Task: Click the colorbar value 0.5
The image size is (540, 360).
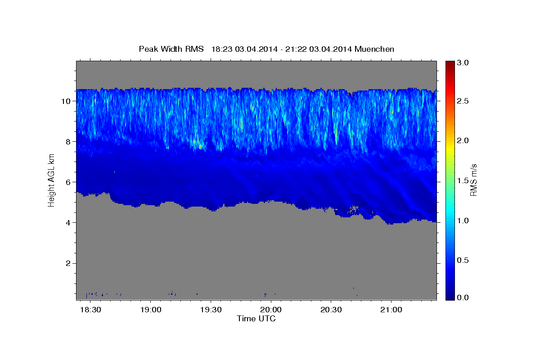Action: 463,260
